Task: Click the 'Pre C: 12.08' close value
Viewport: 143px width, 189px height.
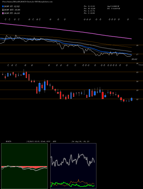Action: (90, 13)
